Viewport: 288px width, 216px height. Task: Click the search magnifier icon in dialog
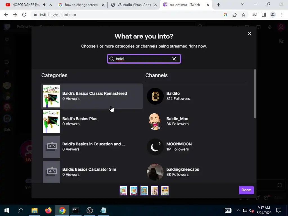[111, 59]
